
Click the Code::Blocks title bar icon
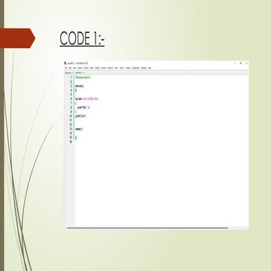[65, 62]
